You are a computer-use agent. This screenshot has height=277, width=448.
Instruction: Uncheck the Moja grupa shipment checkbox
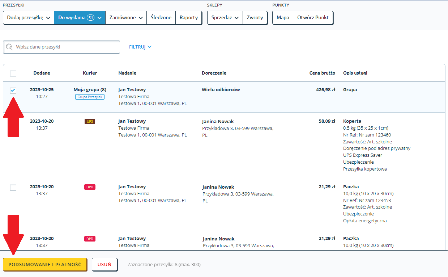(13, 90)
